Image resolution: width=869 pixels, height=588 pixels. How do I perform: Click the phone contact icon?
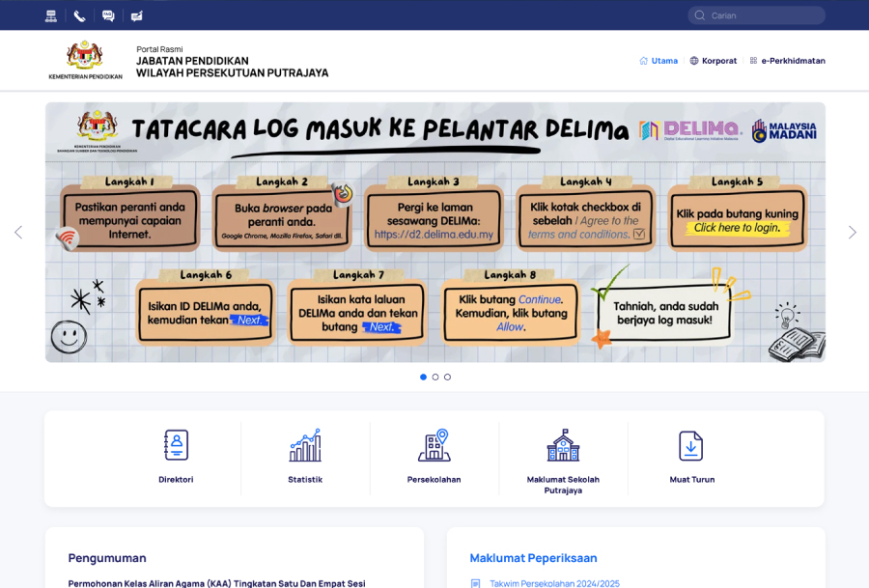79,15
